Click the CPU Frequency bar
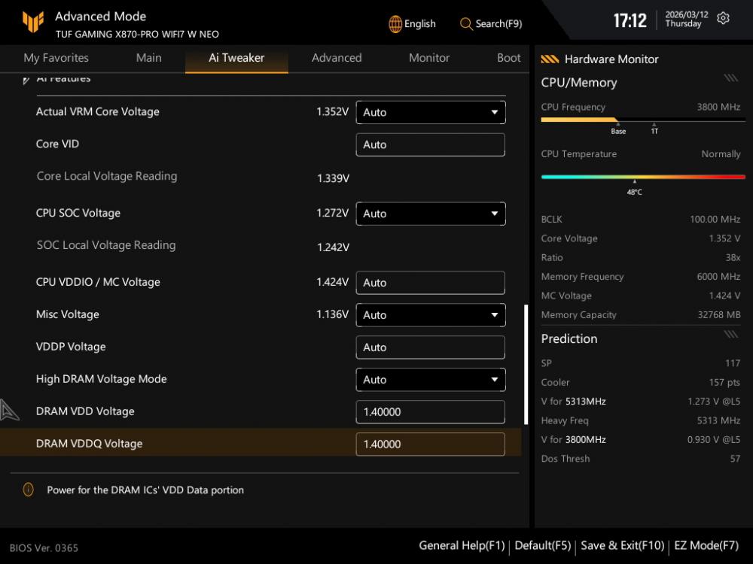The height and width of the screenshot is (564, 753). (643, 120)
